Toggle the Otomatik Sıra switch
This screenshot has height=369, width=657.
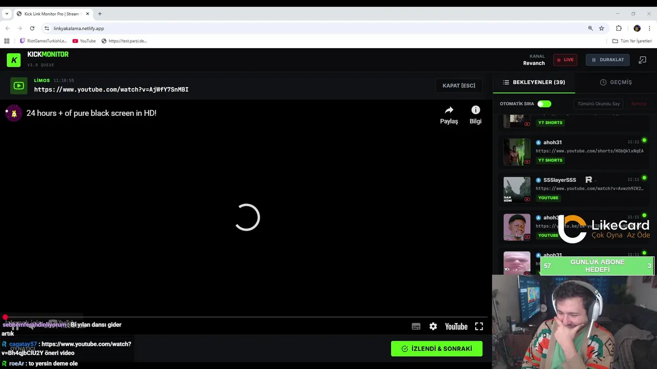(x=544, y=104)
